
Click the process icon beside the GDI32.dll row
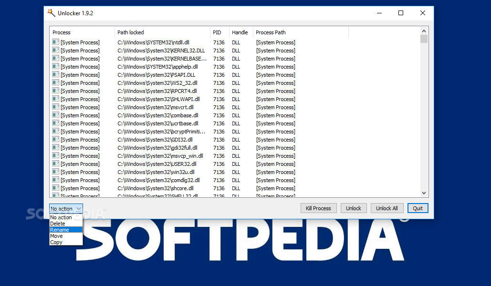point(55,140)
